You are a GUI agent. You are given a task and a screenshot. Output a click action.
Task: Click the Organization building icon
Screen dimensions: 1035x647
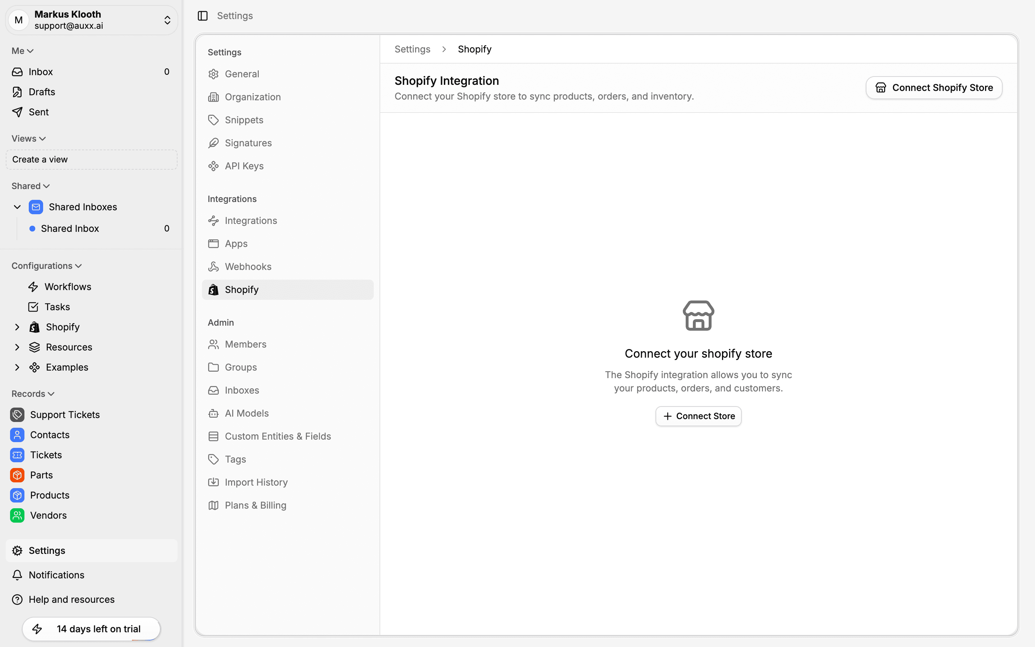click(213, 97)
